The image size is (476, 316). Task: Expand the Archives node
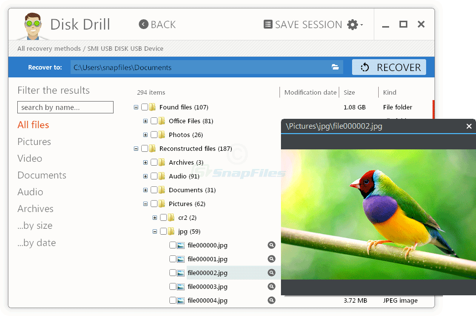pos(145,162)
